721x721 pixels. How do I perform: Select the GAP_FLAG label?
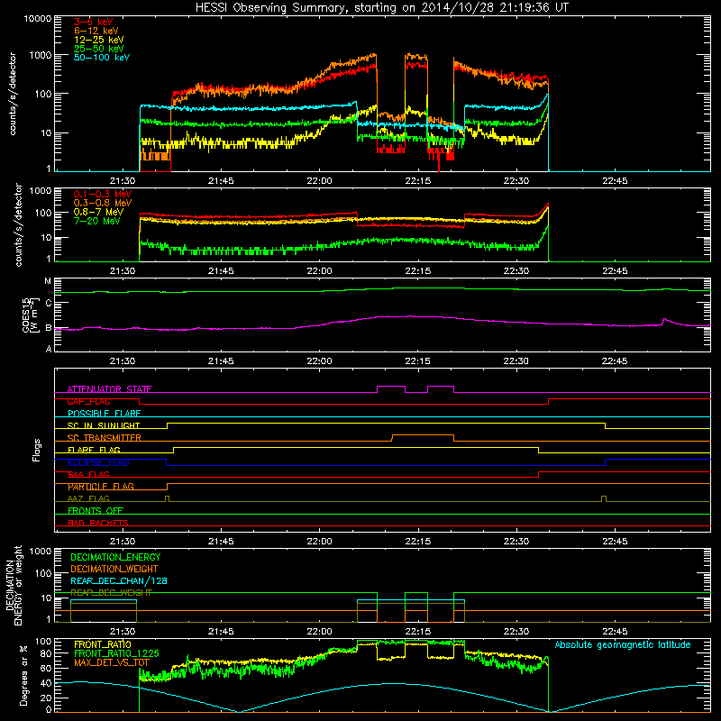coord(88,401)
